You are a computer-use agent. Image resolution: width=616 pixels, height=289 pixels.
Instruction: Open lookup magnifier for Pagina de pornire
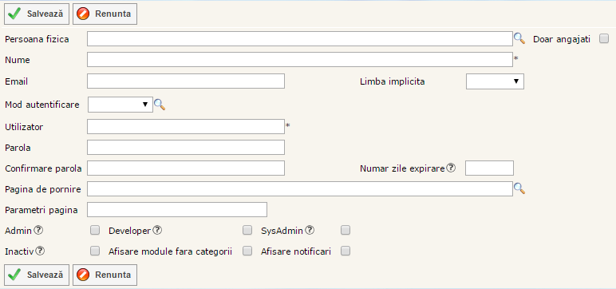pos(519,189)
